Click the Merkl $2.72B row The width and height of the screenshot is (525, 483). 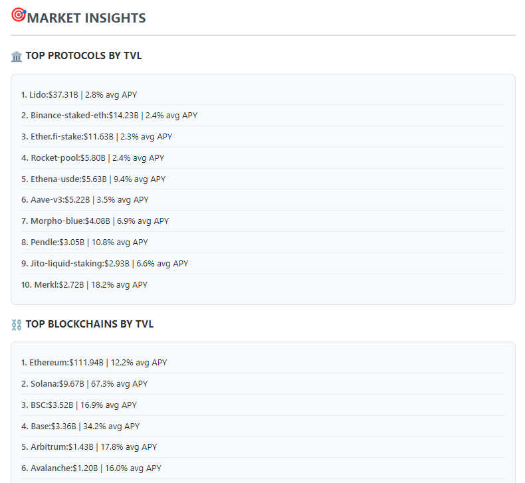263,284
